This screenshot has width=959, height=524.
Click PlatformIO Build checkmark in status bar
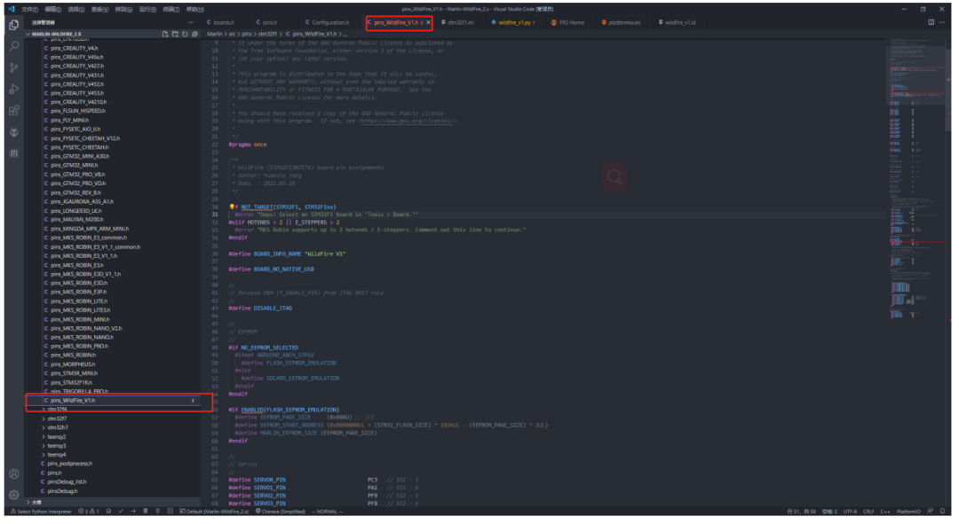coord(121,512)
